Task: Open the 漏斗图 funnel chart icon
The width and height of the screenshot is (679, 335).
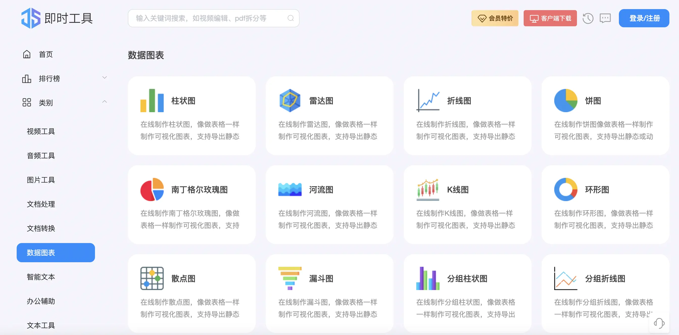Action: [290, 278]
